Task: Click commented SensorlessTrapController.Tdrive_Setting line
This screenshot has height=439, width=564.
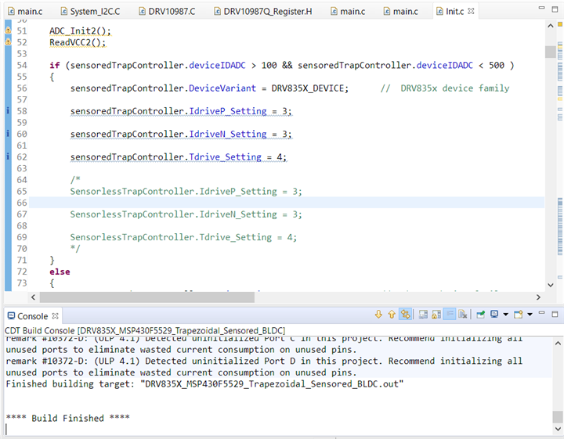Action: pyautogui.click(x=183, y=237)
